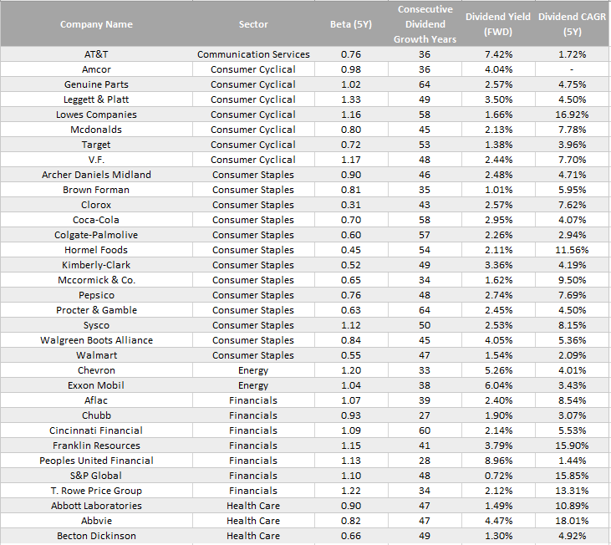
Task: Select Hormel Foods dividend CAGR 11.56%
Action: click(x=572, y=250)
